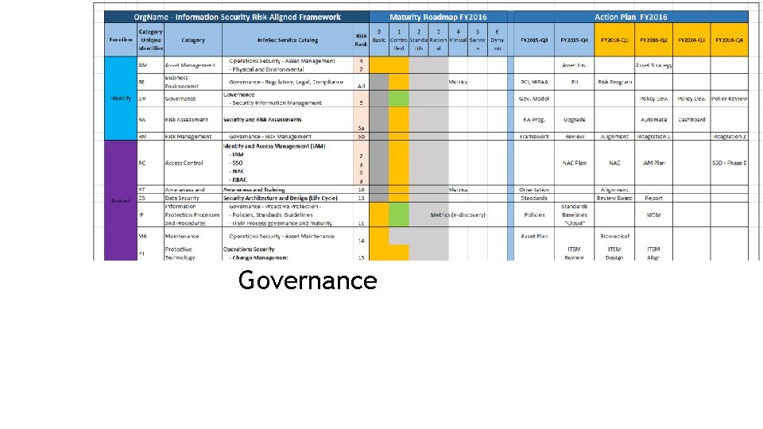Click the ITSM Align action cell
763x429 pixels.
(x=654, y=253)
